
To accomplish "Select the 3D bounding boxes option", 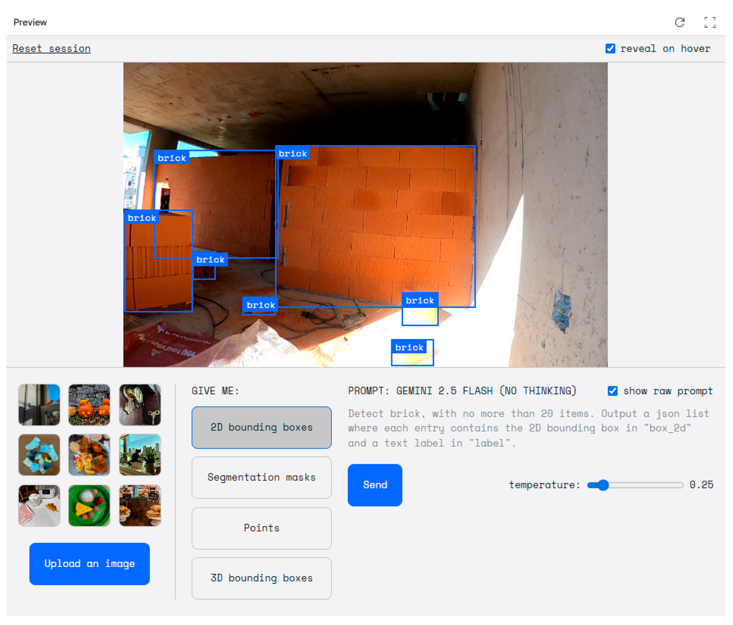I will (x=261, y=578).
